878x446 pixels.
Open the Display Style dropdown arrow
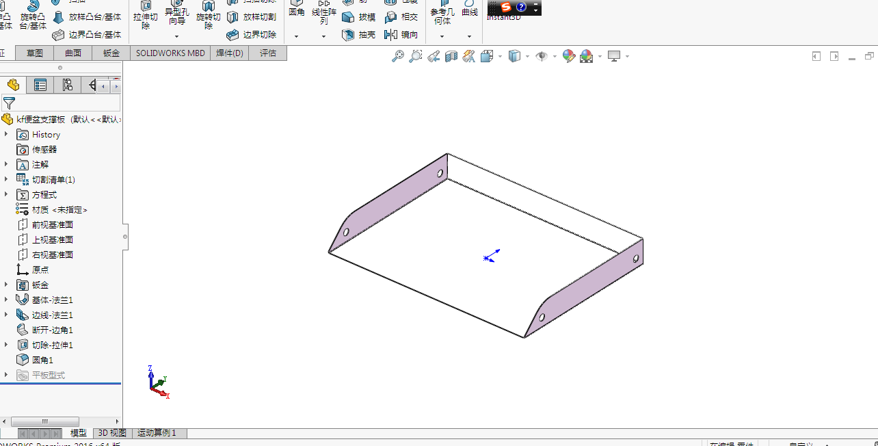[x=527, y=57]
